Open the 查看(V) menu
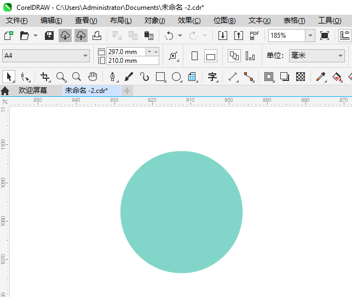The width and height of the screenshot is (352, 297). 86,21
